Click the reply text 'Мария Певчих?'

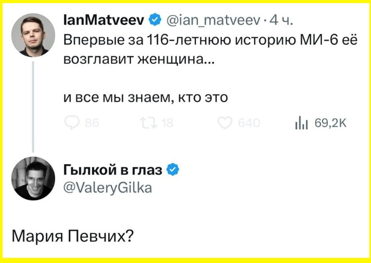tap(73, 237)
